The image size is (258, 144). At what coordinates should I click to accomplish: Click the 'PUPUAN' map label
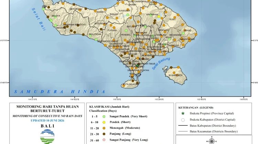point(112,30)
